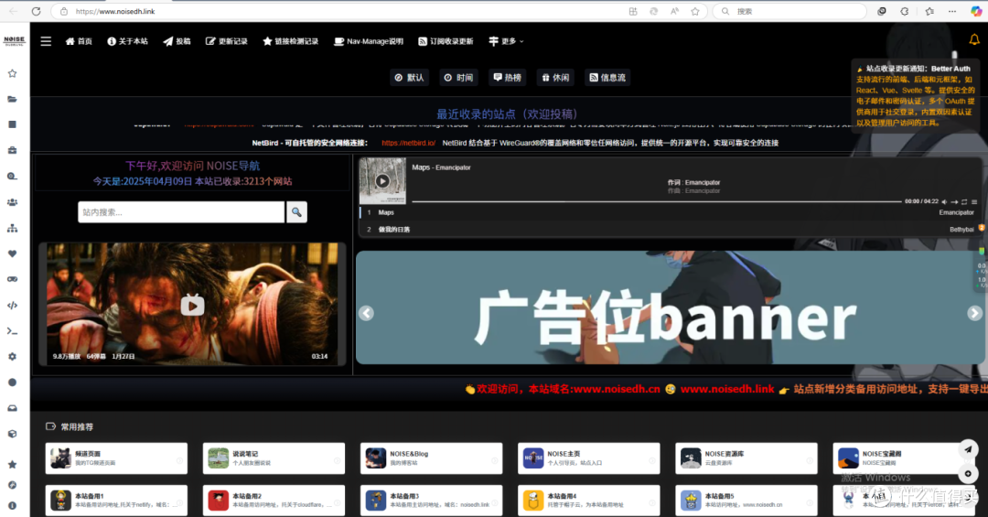Open the NOISE资源库 card

point(746,458)
